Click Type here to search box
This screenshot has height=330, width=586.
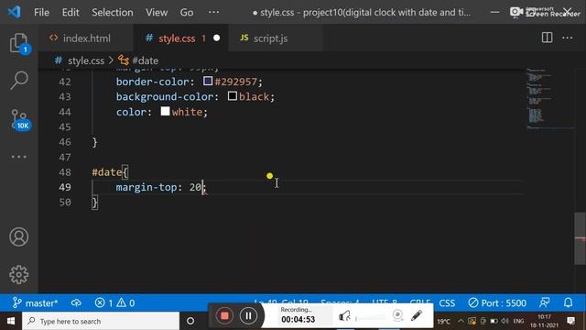point(101,321)
